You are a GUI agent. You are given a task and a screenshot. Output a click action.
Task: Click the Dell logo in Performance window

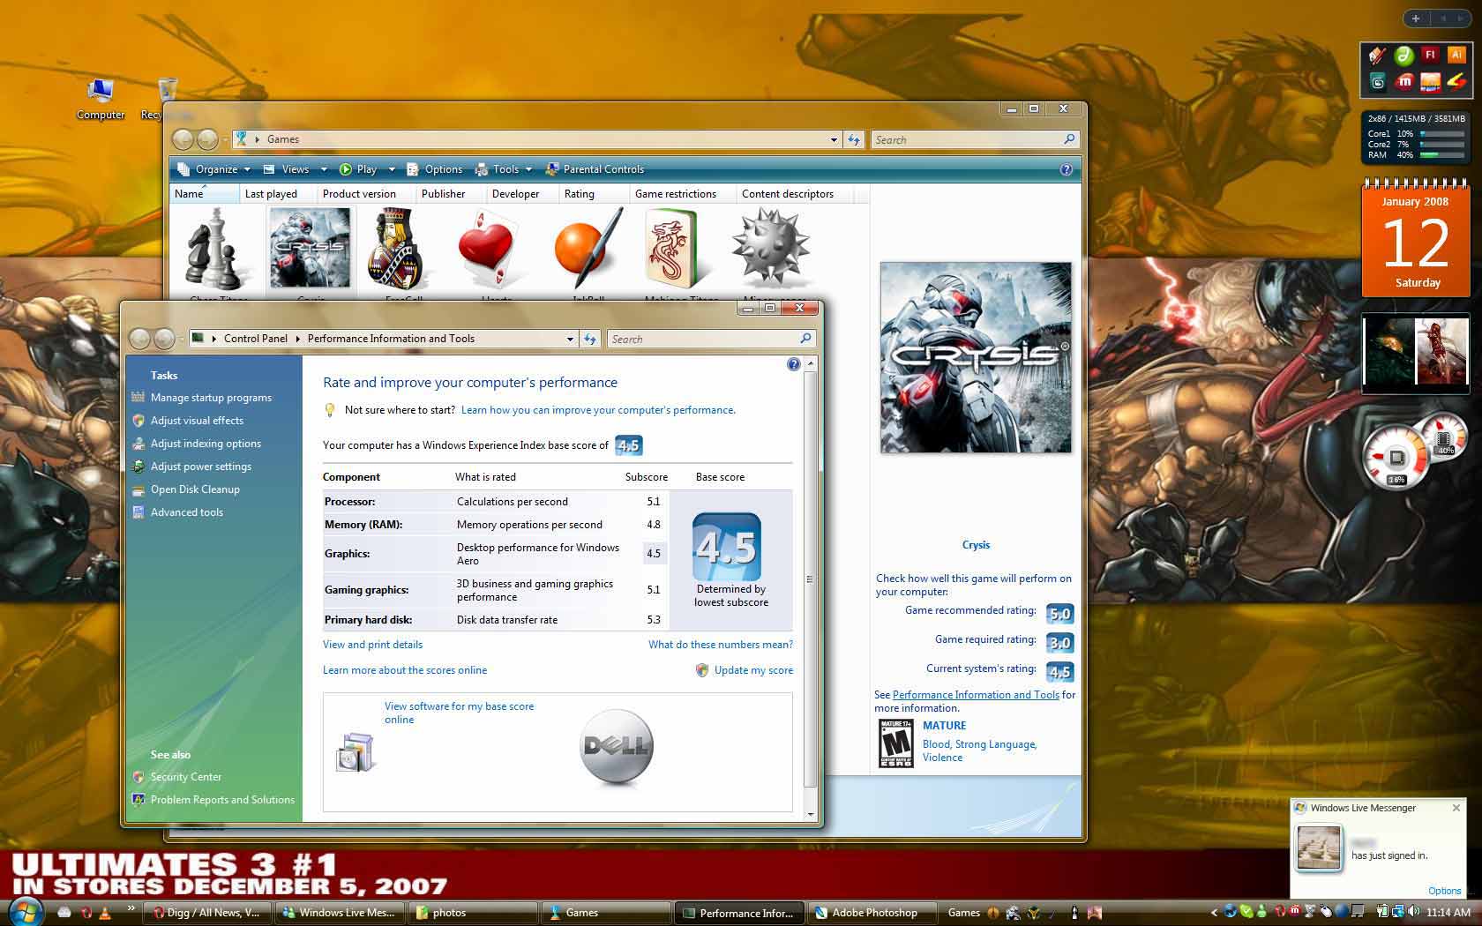pos(617,747)
